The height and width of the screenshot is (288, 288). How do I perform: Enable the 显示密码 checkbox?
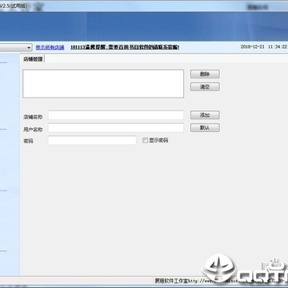(145, 141)
